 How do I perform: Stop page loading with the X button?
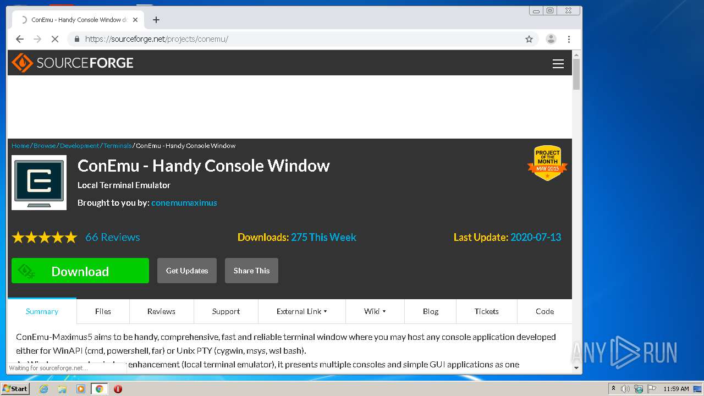click(55, 39)
